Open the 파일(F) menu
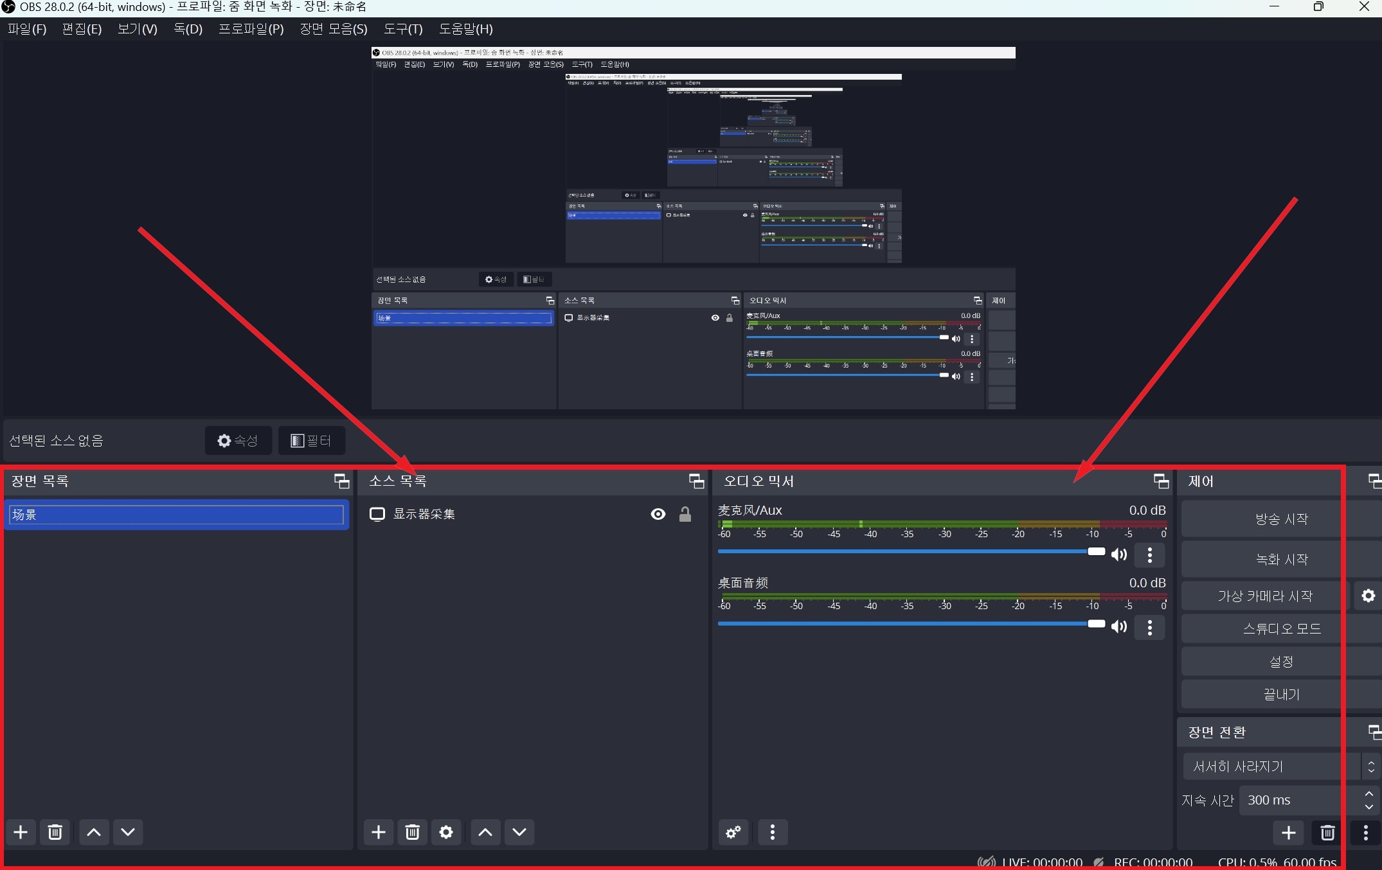This screenshot has width=1382, height=870. pyautogui.click(x=27, y=29)
